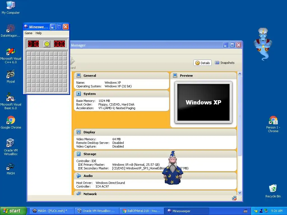Select the Microsoft Visual C++ 6.0 shortcut
Image resolution: width=287 pixels, height=215 pixels.
tap(11, 56)
